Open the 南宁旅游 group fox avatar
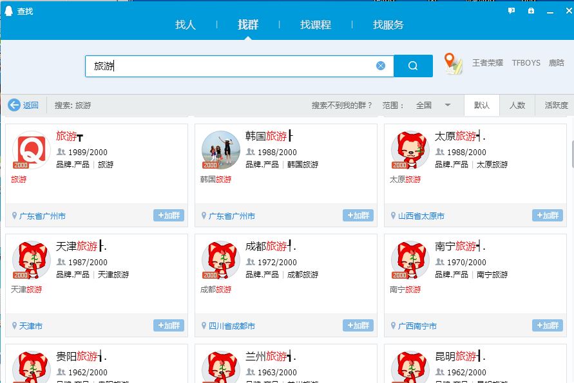 pos(410,260)
